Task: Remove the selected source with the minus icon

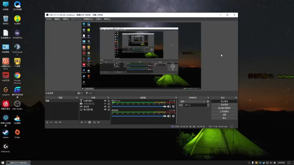Action: tap(86, 122)
